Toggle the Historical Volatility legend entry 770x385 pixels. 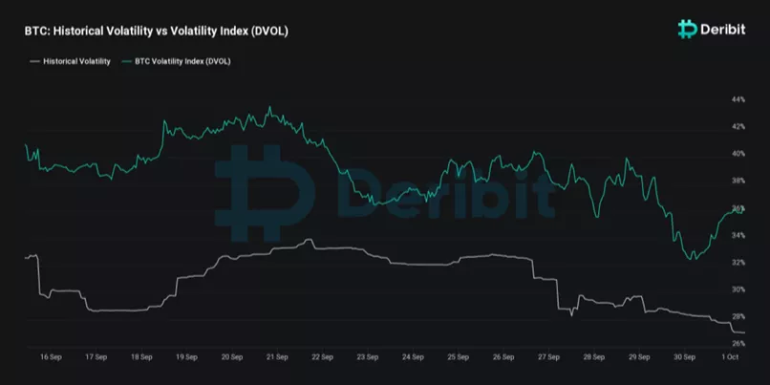[76, 61]
